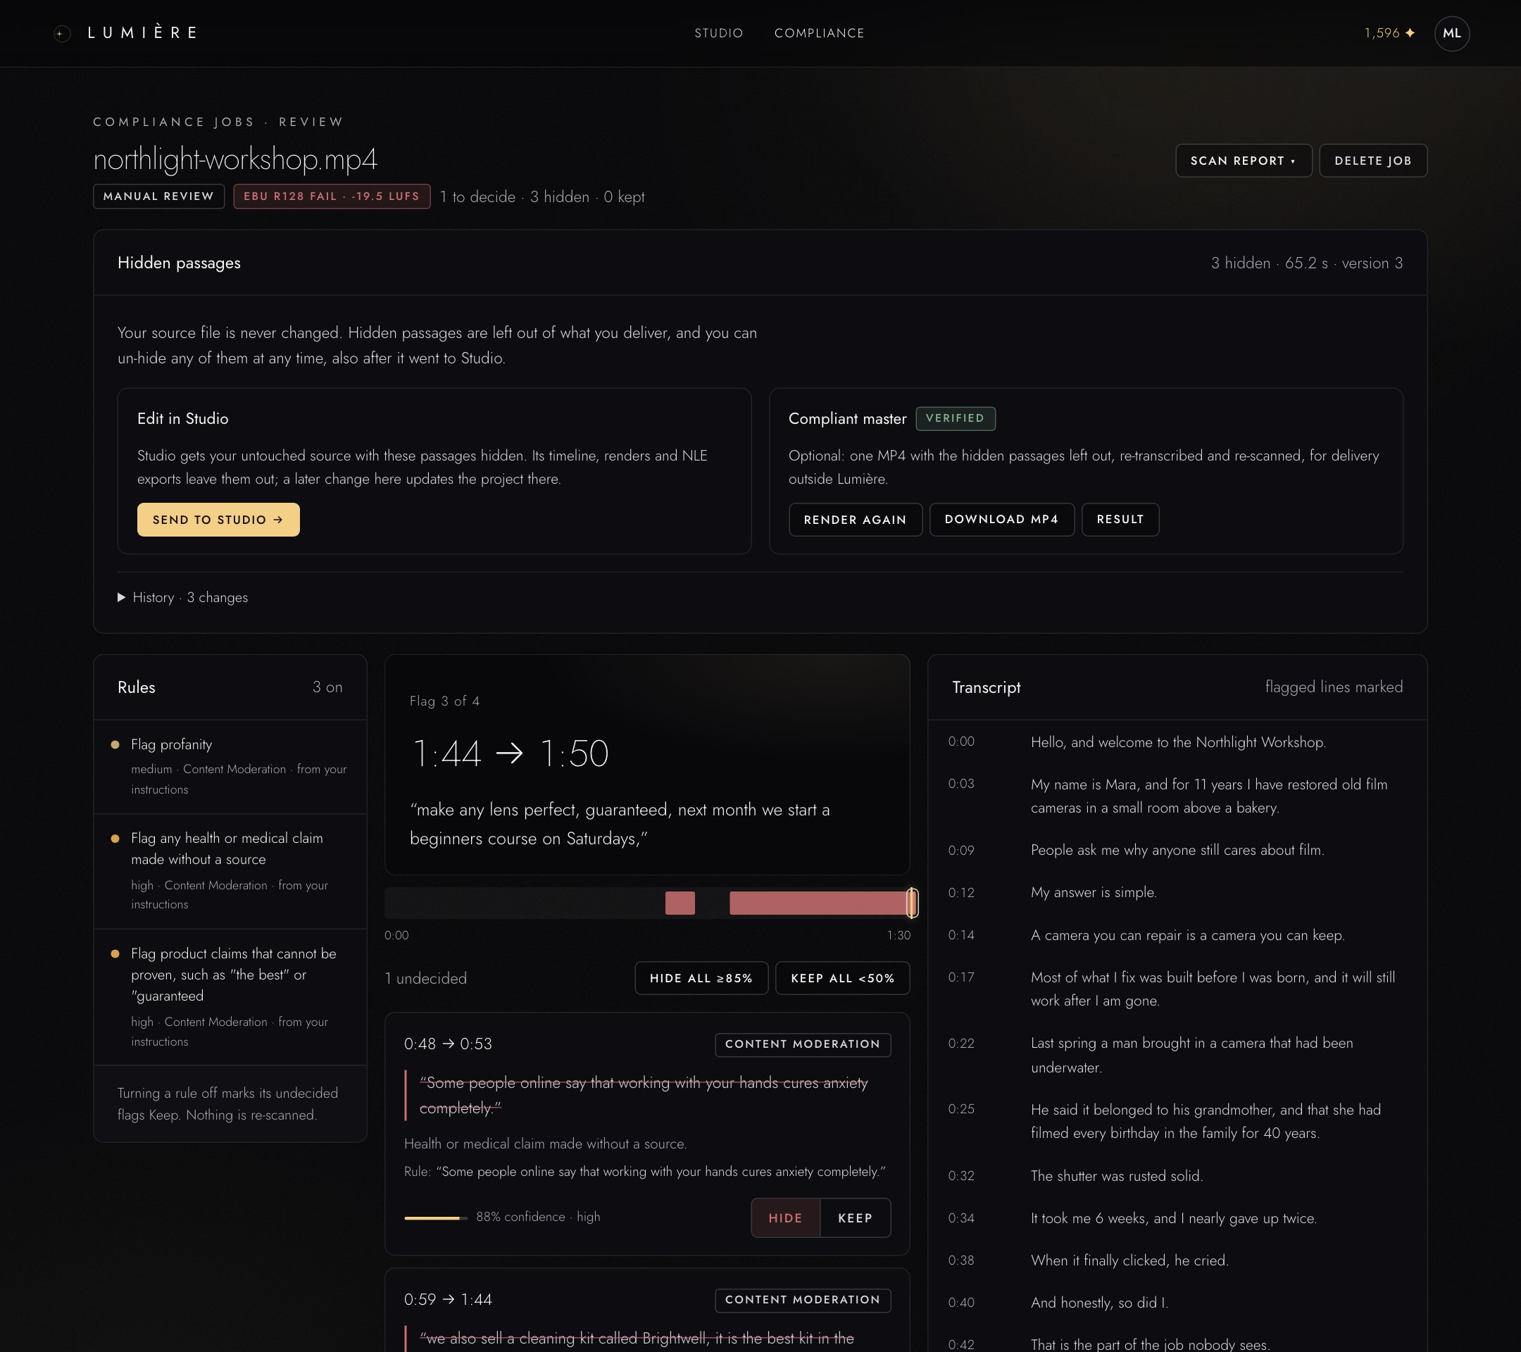Click '3 hidden · 65.2 s · version 3' text

pos(1306,263)
